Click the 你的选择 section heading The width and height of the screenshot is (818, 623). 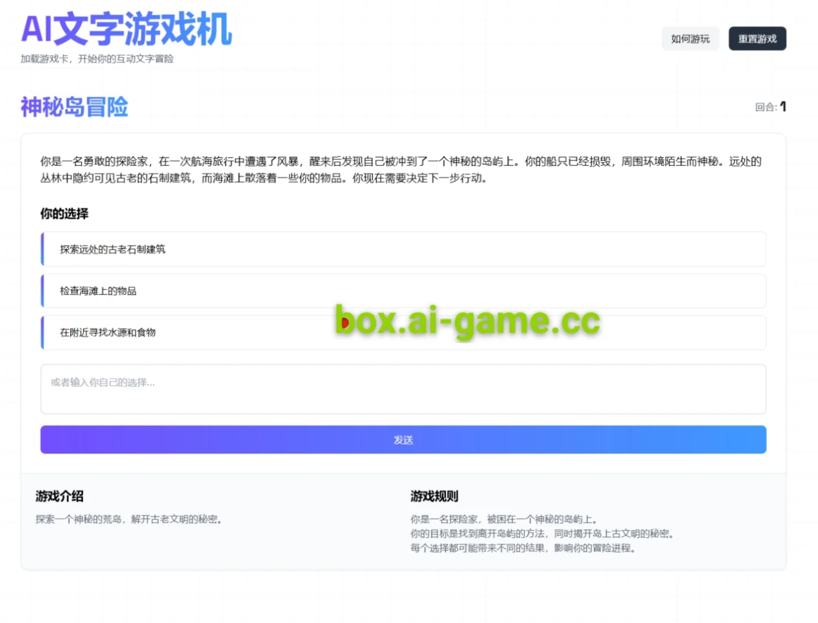click(63, 213)
